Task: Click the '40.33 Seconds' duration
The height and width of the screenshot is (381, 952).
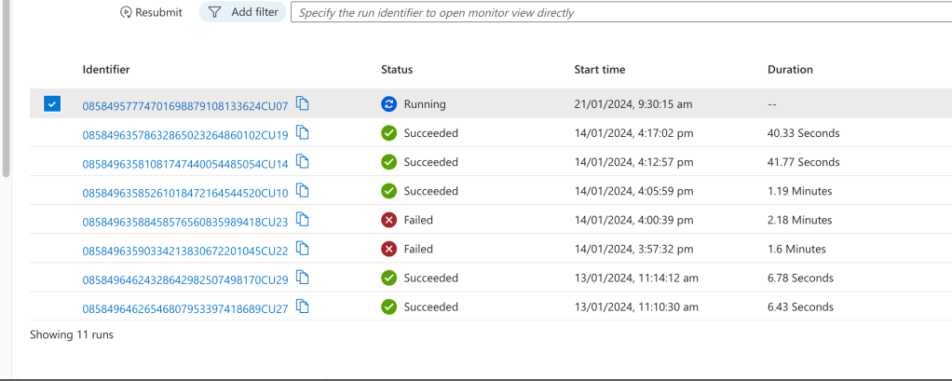Action: (x=804, y=133)
